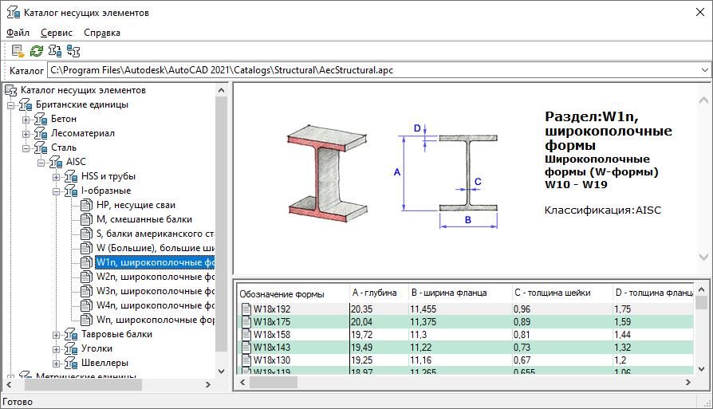Click the B - ширина фланца column header

[x=459, y=293]
